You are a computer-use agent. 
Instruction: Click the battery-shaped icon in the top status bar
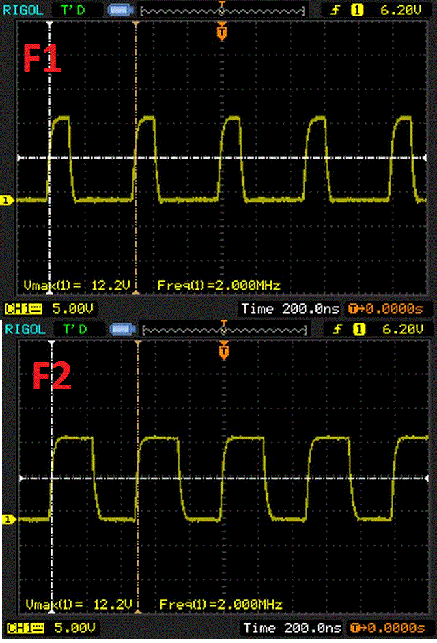120,10
